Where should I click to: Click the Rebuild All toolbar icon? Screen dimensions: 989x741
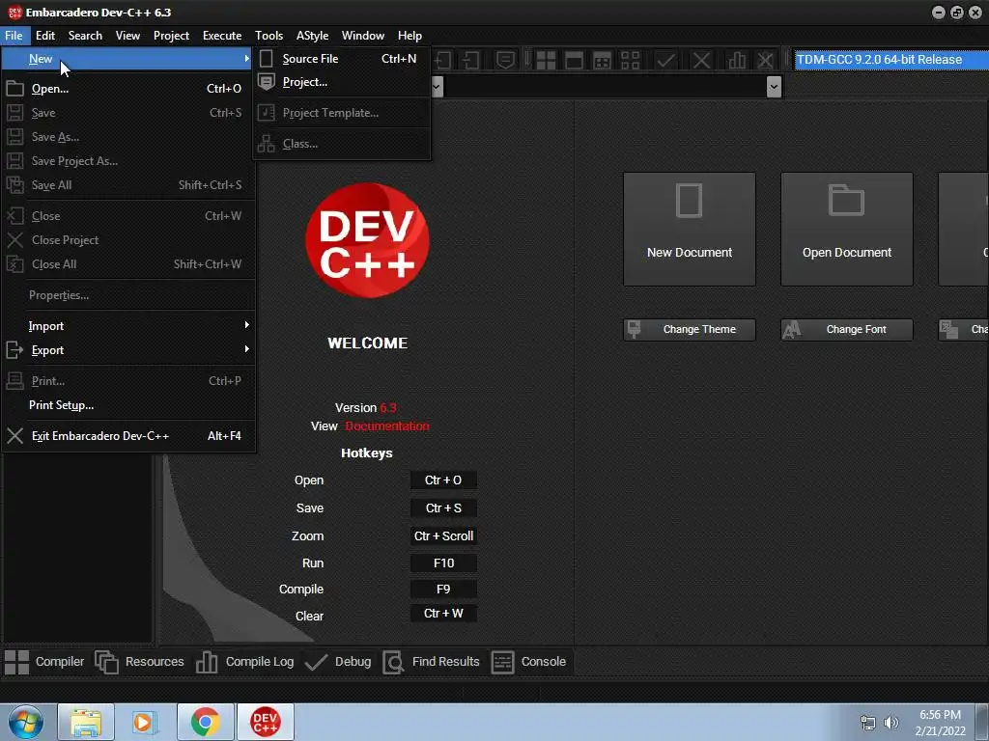coord(630,61)
